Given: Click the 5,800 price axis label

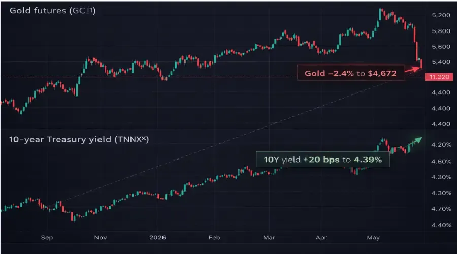Looking at the screenshot, I should pos(441,31).
